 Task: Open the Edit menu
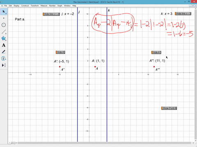pos(10,6)
